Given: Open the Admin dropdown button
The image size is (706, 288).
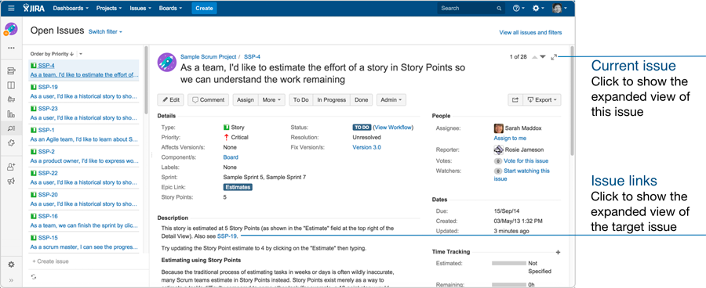Looking at the screenshot, I should click(391, 99).
